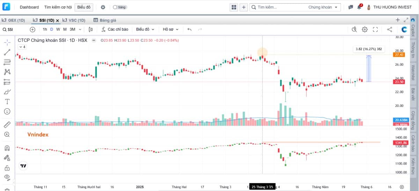Image resolution: width=419 pixels, height=191 pixels.
Task: Expand the Biểu đồ toolbar dropdown
Action: point(145,30)
